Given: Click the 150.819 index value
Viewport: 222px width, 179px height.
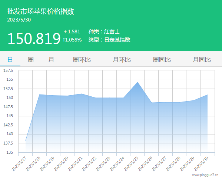Looking at the screenshot, I should [34, 39].
